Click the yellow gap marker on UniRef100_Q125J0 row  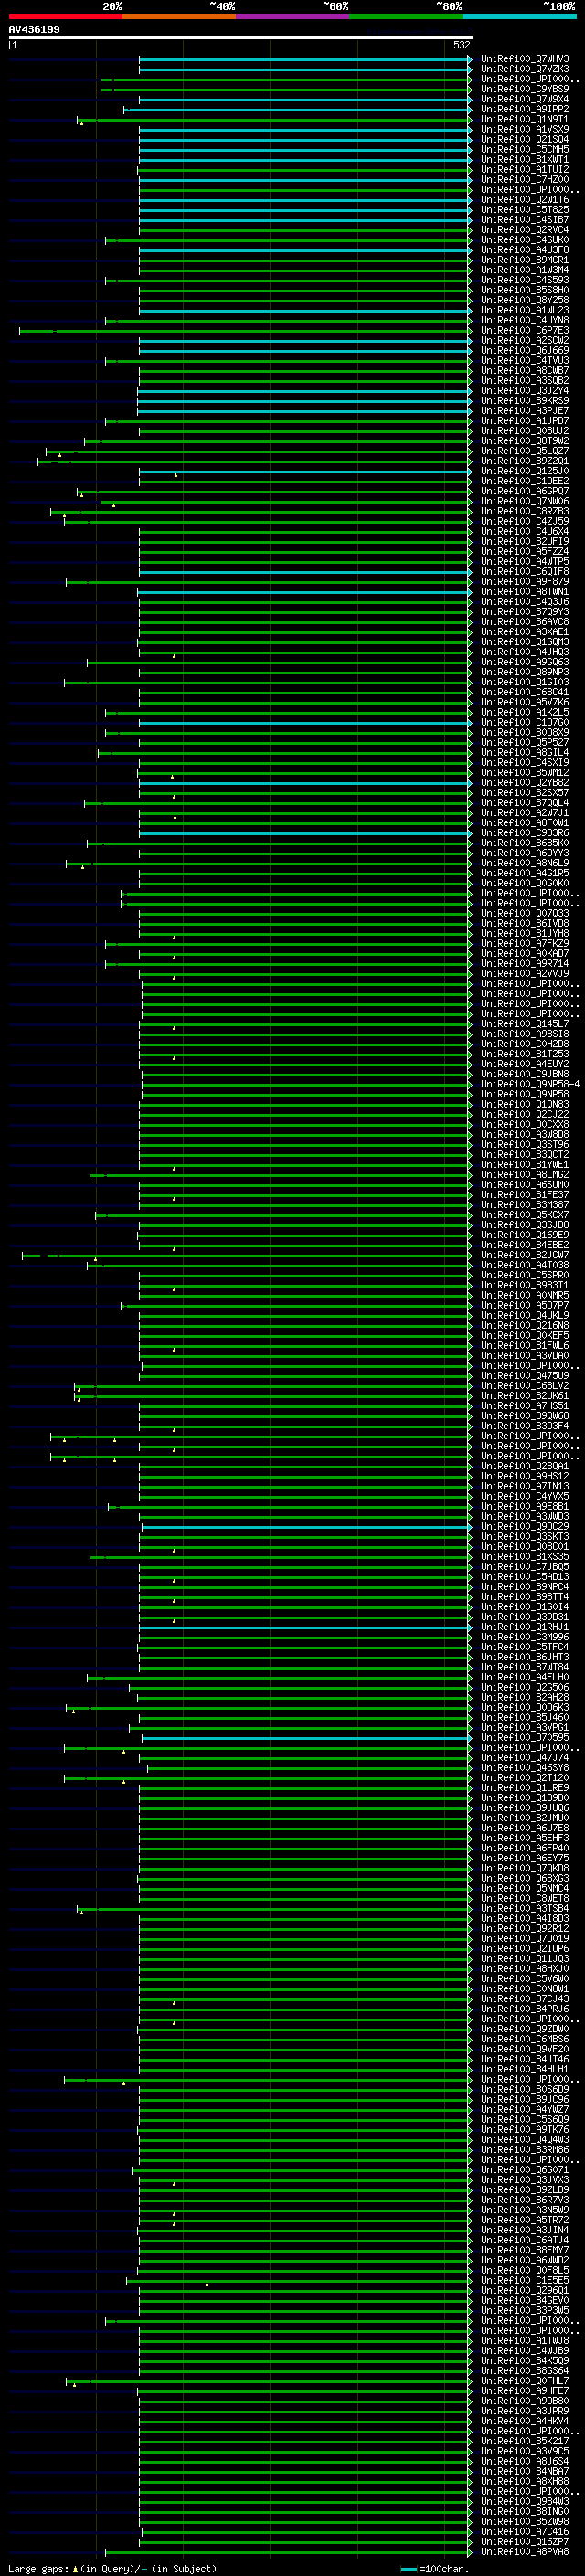[x=176, y=475]
